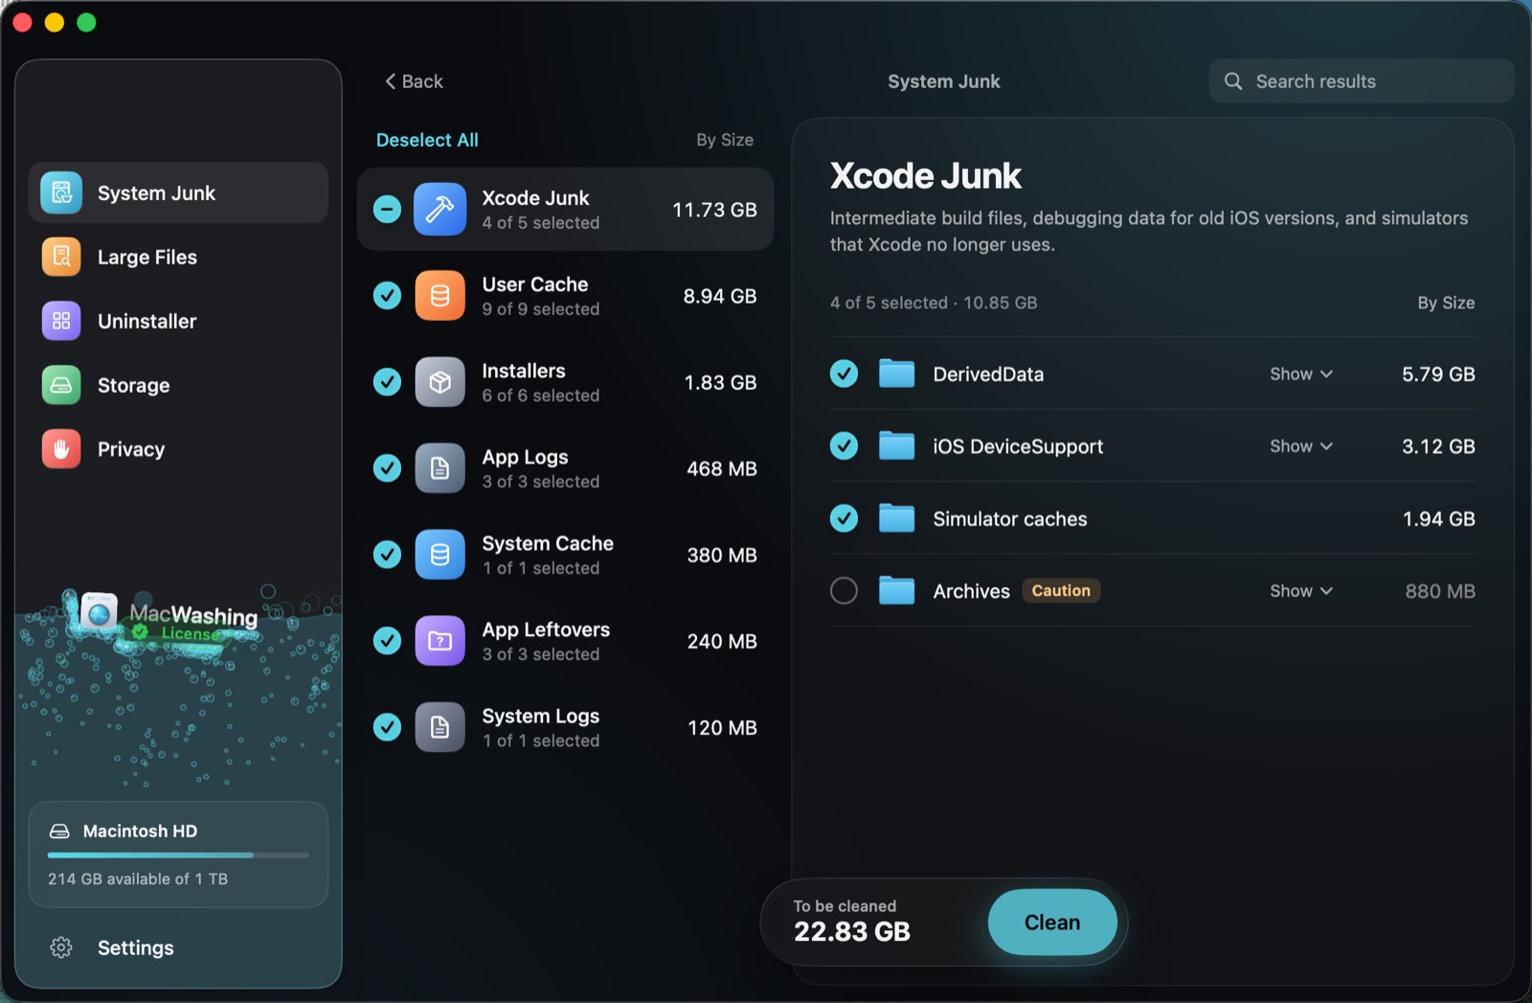Expand Show dropdown for iOS DeviceSupport

[x=1301, y=445]
